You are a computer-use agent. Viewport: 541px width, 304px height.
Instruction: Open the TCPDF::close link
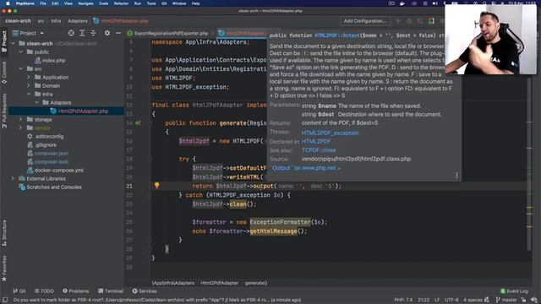pos(319,150)
